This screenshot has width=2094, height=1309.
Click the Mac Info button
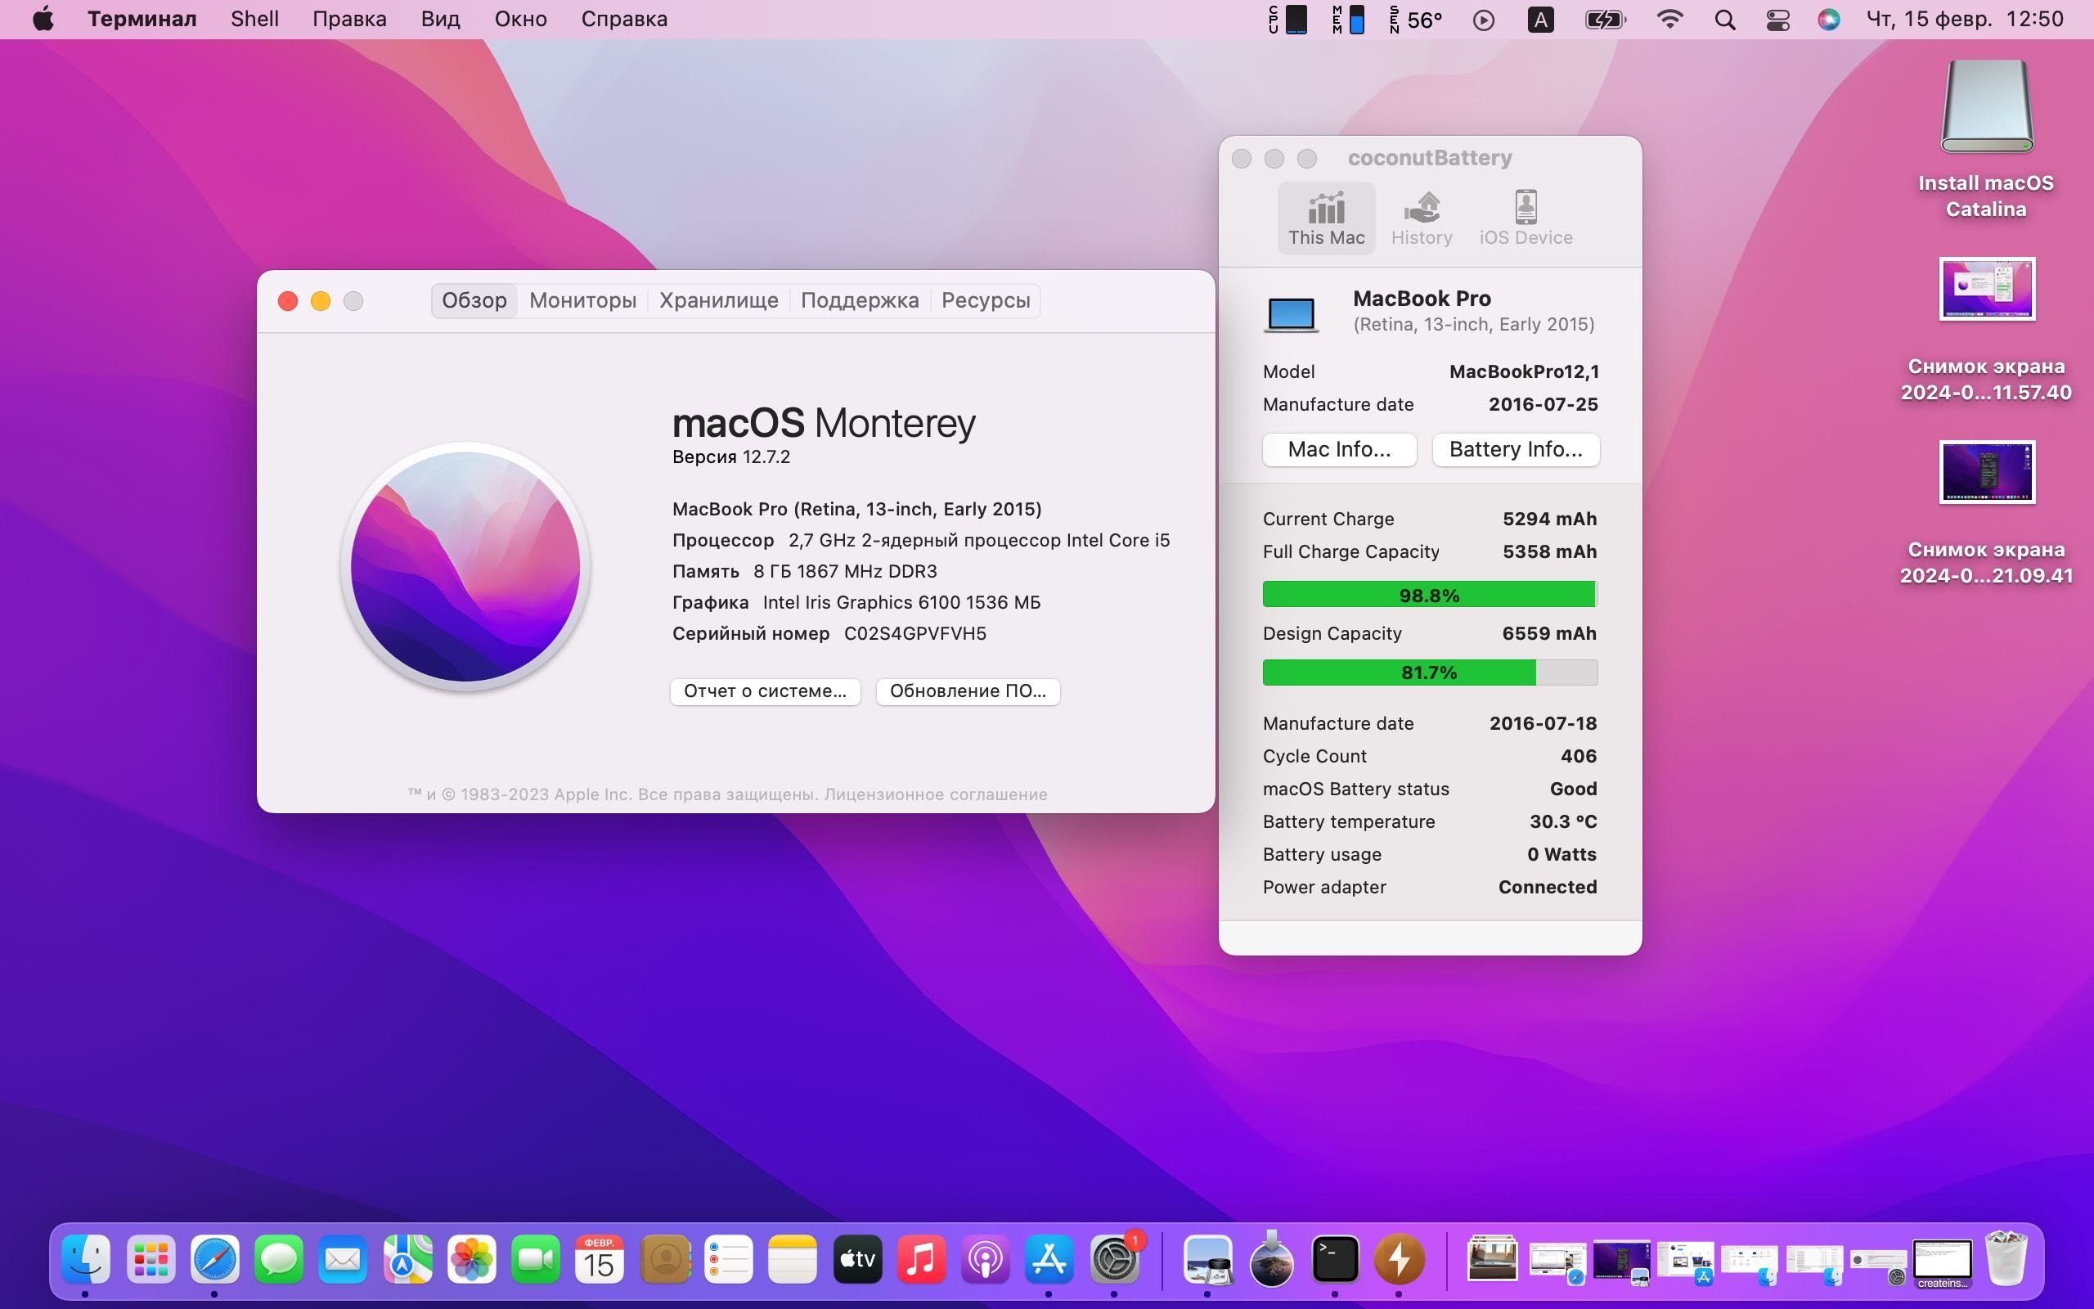tap(1338, 449)
